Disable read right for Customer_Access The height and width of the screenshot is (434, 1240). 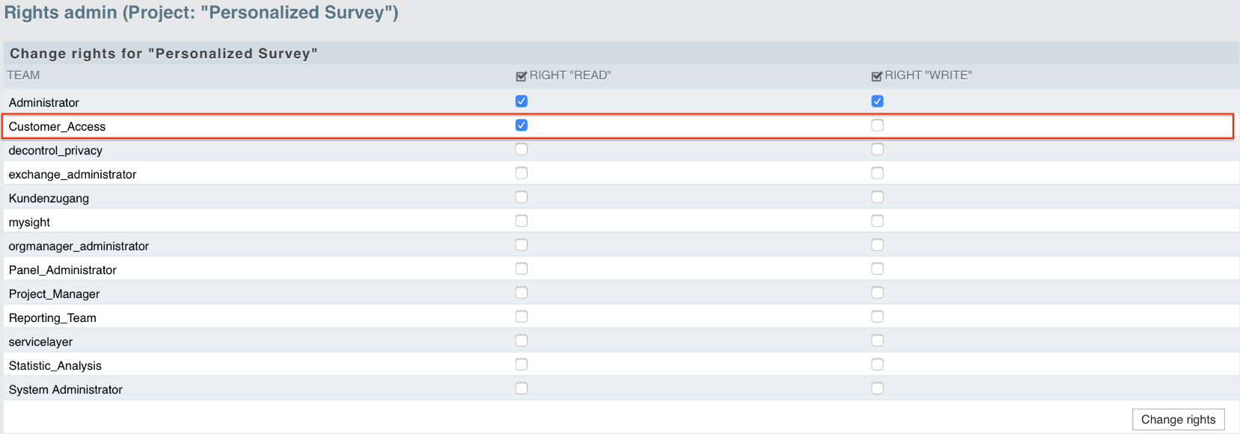coord(522,125)
